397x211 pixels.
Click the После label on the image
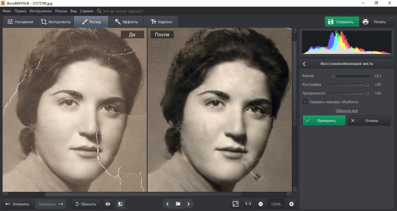[162, 35]
